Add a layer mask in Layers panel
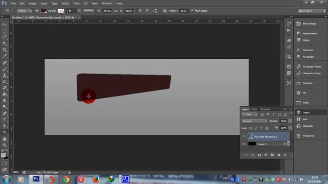Viewport: 328px width, 184px height. click(x=259, y=155)
